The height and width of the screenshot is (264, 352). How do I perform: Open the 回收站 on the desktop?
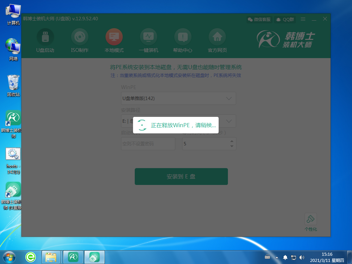coord(13,82)
